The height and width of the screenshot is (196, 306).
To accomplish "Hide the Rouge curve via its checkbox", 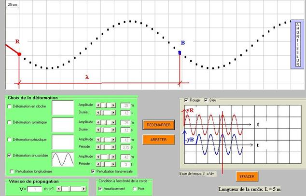I will tap(186, 100).
